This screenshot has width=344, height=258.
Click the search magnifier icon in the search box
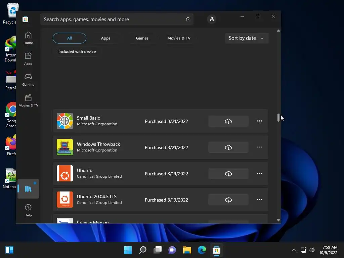pos(187,19)
